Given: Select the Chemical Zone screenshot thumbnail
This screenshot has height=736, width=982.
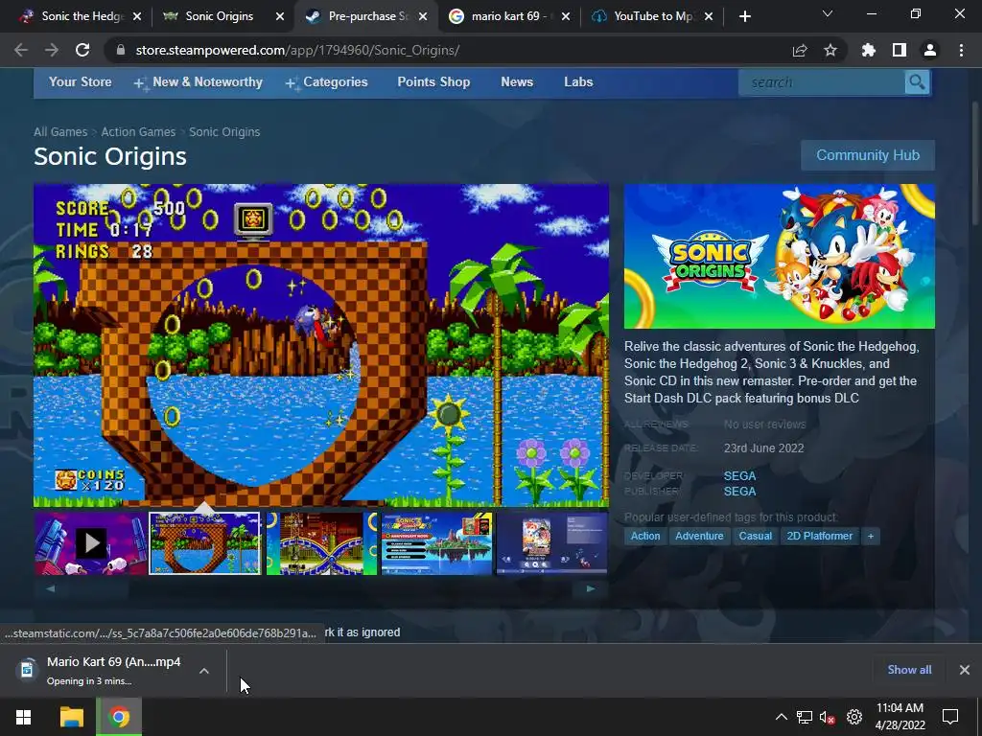Looking at the screenshot, I should pyautogui.click(x=321, y=543).
